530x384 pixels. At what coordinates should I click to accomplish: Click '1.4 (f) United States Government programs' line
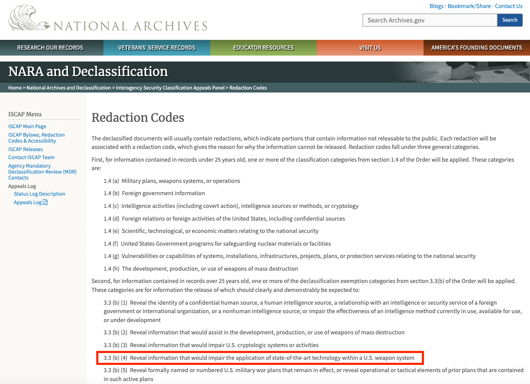(x=217, y=244)
